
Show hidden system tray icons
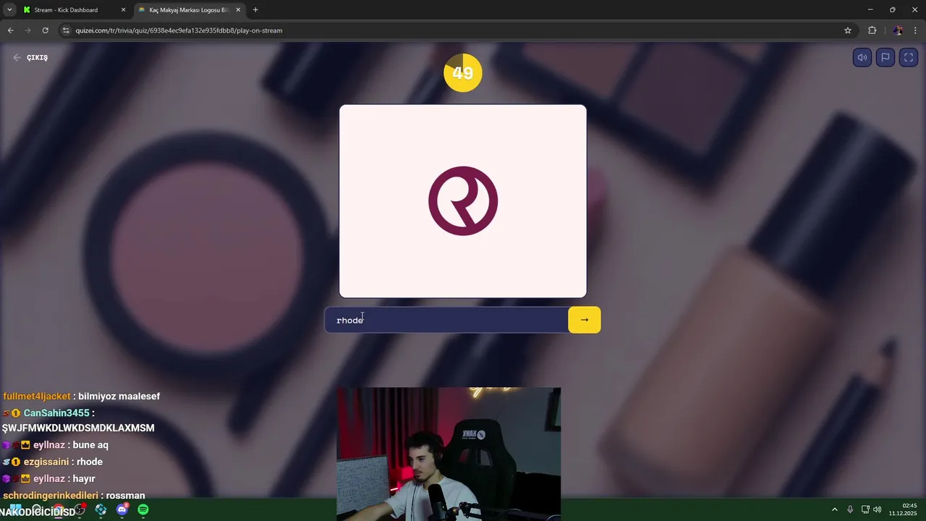pos(834,509)
